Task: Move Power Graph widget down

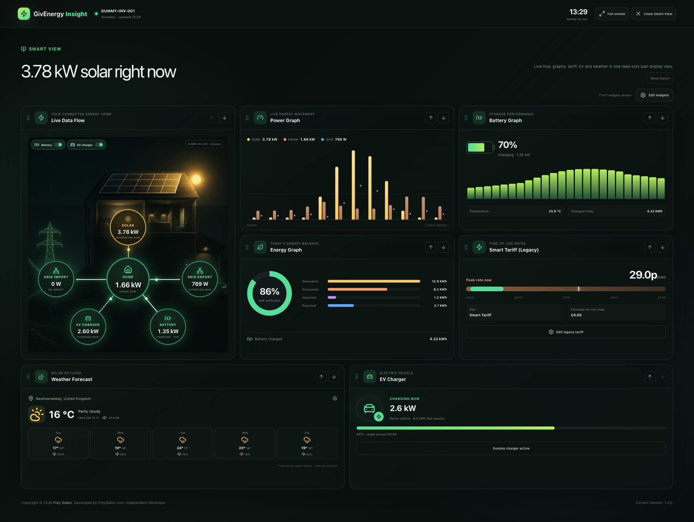Action: [443, 118]
